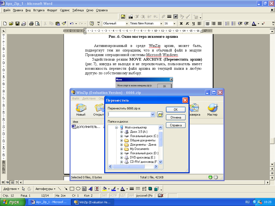Toggle Bold formatting (Ж)

(x=181, y=24)
